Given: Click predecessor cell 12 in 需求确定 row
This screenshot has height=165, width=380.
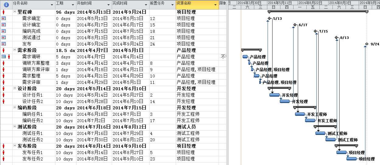Looking at the screenshot, I should tap(162, 19).
